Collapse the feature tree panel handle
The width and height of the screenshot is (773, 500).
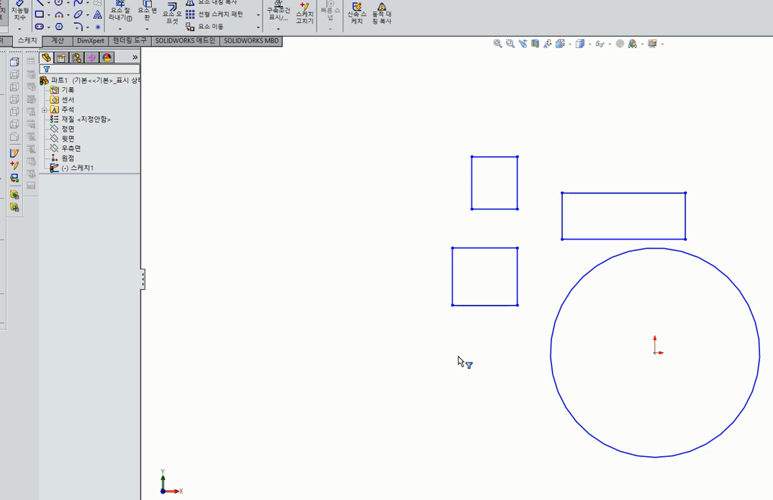143,279
